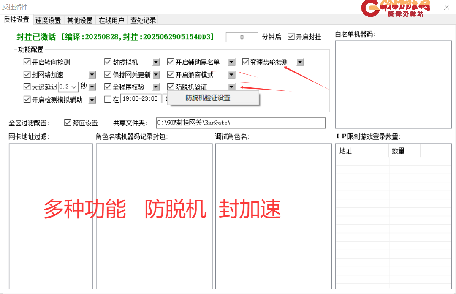Image resolution: width=456 pixels, height=294 pixels.
Task: Disable the 跨区设置 checkbox
Action: pos(68,123)
